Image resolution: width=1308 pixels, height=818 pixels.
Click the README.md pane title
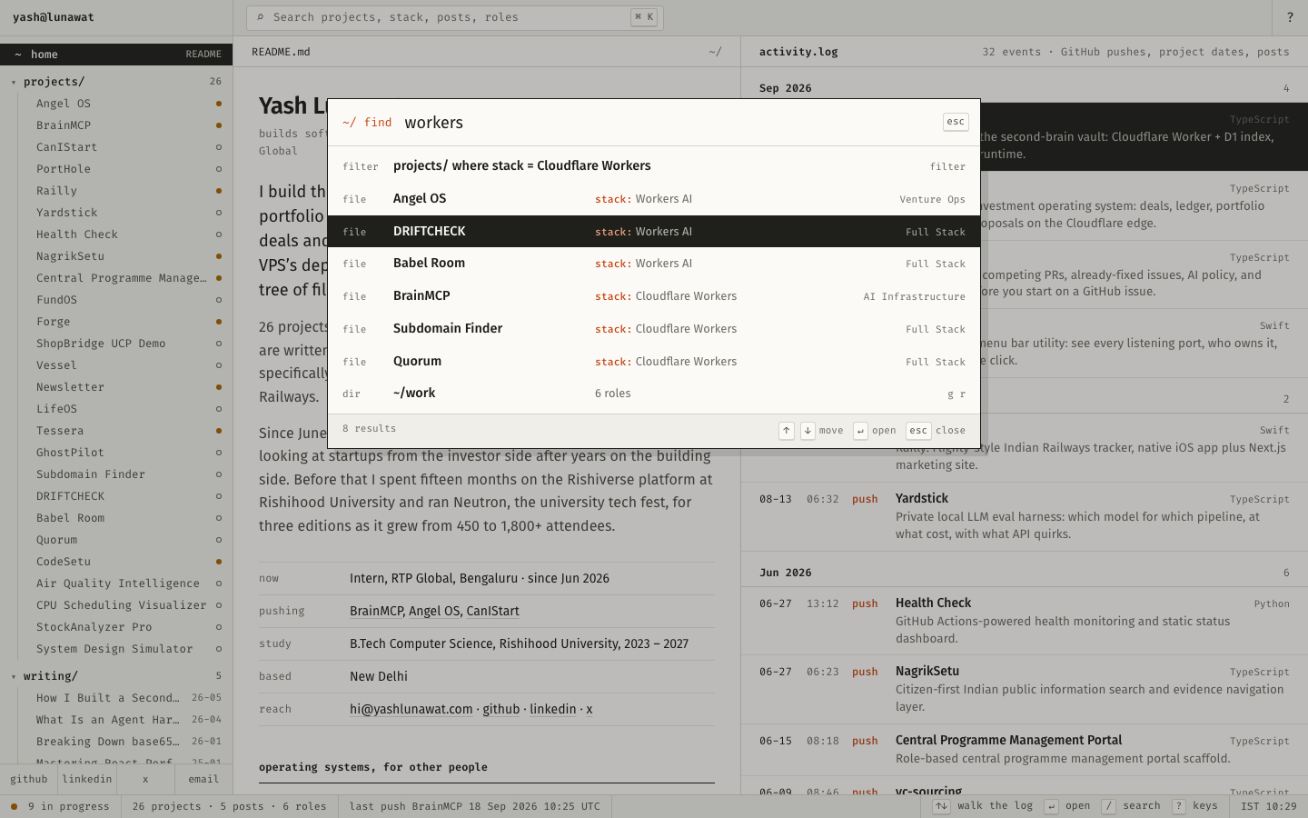(x=281, y=52)
